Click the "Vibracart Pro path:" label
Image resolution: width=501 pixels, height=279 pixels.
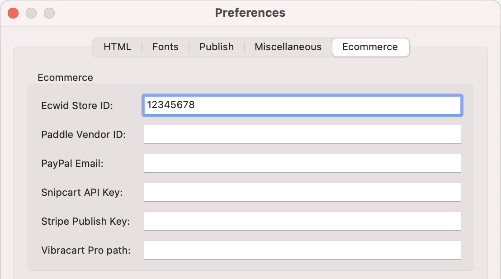point(86,251)
